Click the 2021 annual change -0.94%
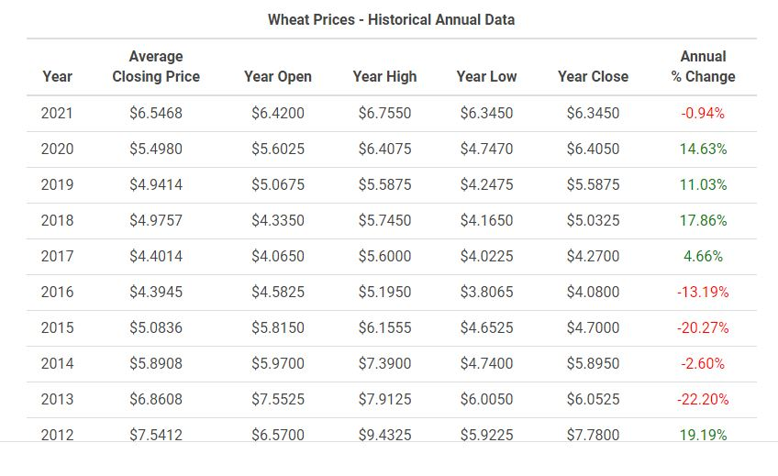 703,114
